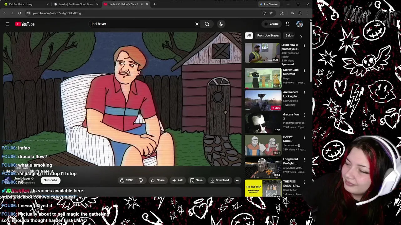
Task: Subscribe to Joel Haver's channel
Action: (x=50, y=180)
